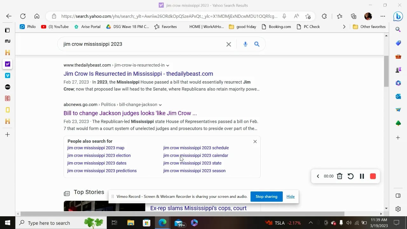Open the Ex-rep slams Mississippi's cops story

[x=198, y=208]
